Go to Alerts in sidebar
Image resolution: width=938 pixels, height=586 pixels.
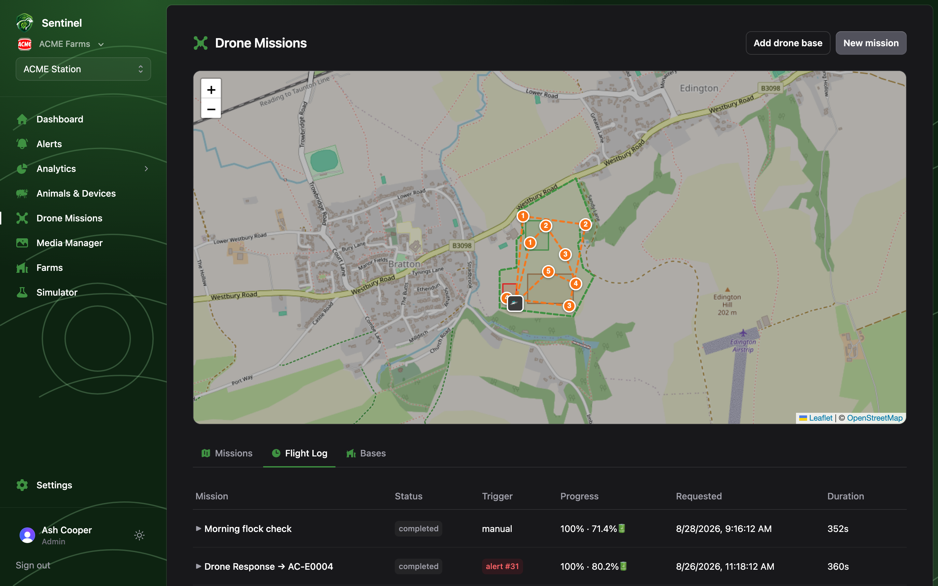pyautogui.click(x=49, y=144)
